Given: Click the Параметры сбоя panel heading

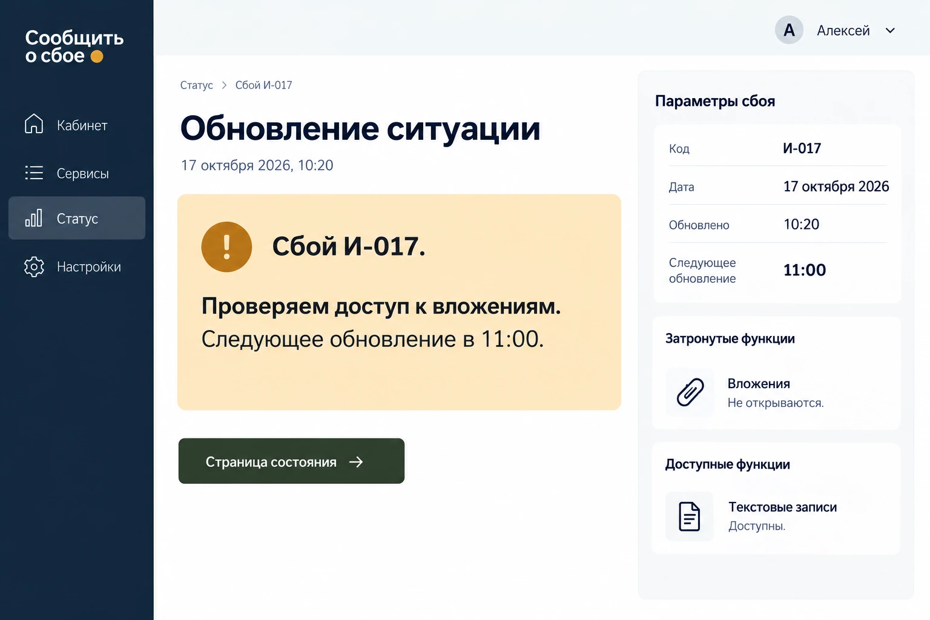Looking at the screenshot, I should [x=715, y=101].
